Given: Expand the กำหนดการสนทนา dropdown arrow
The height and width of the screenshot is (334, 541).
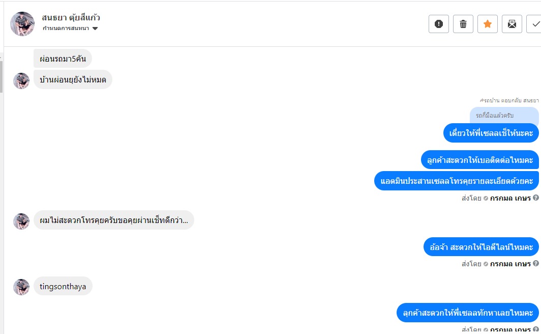Looking at the screenshot, I should (95, 29).
